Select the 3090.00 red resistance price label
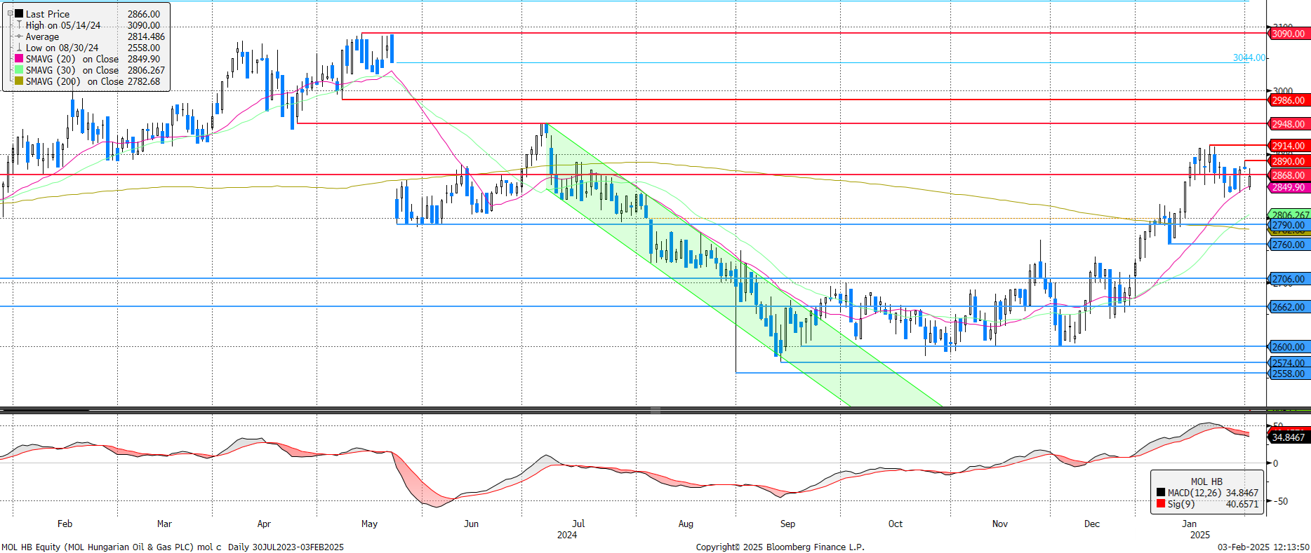Image resolution: width=1311 pixels, height=553 pixels. (1289, 34)
